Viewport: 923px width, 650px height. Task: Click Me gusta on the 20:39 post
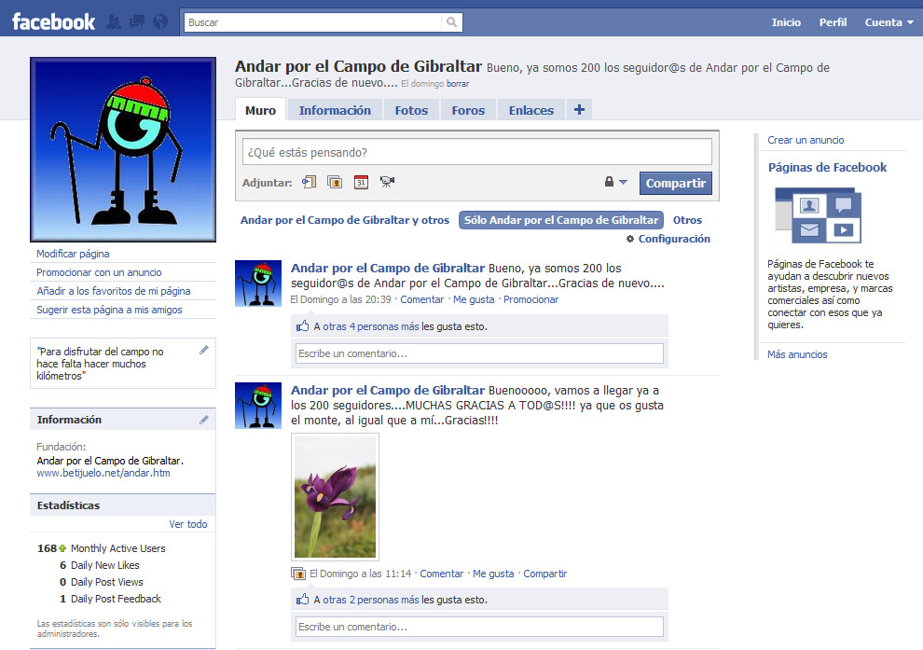[x=474, y=299]
